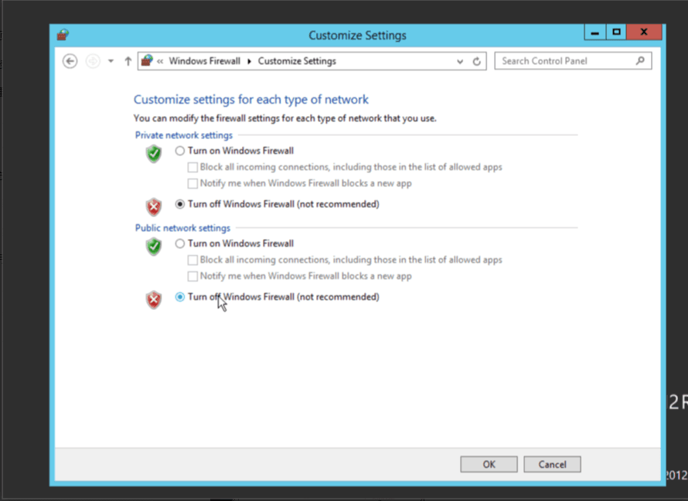This screenshot has width=688, height=501.
Task: Check Block all incoming connections under Private
Action: click(x=192, y=167)
